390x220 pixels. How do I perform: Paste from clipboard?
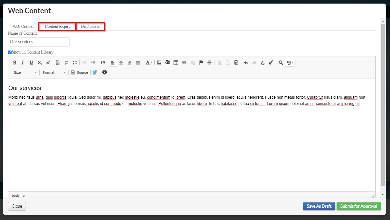tap(236, 63)
